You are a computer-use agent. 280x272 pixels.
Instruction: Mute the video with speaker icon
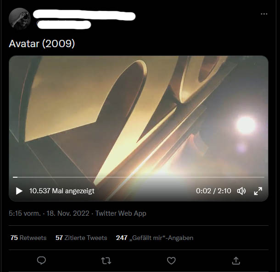pyautogui.click(x=241, y=191)
